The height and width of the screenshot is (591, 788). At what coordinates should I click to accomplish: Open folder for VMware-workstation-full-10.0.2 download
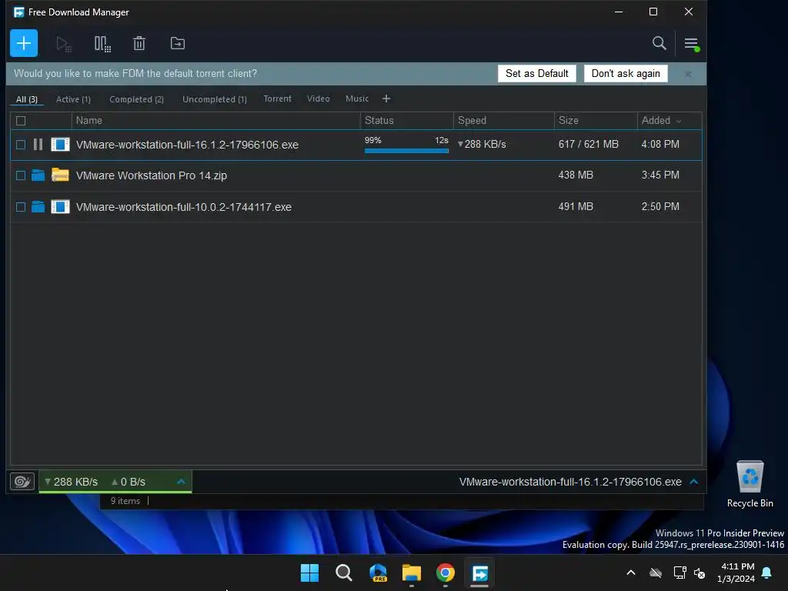tap(38, 207)
